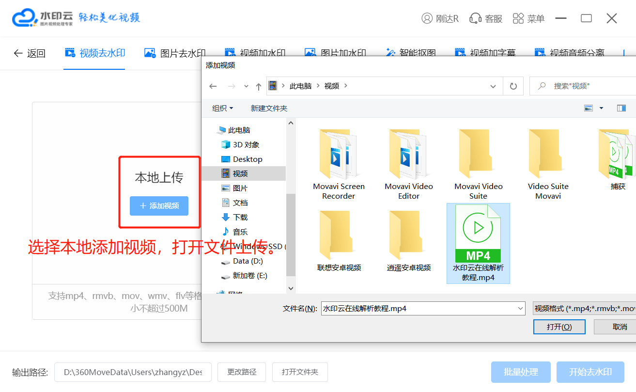Go up one folder level arrow
The height and width of the screenshot is (392, 636).
tap(259, 86)
